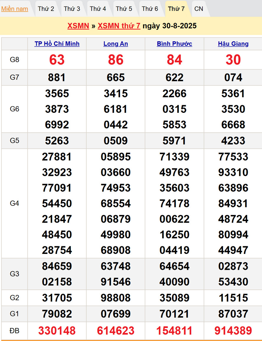Switch to the Thứ 3 tab

coord(72,9)
